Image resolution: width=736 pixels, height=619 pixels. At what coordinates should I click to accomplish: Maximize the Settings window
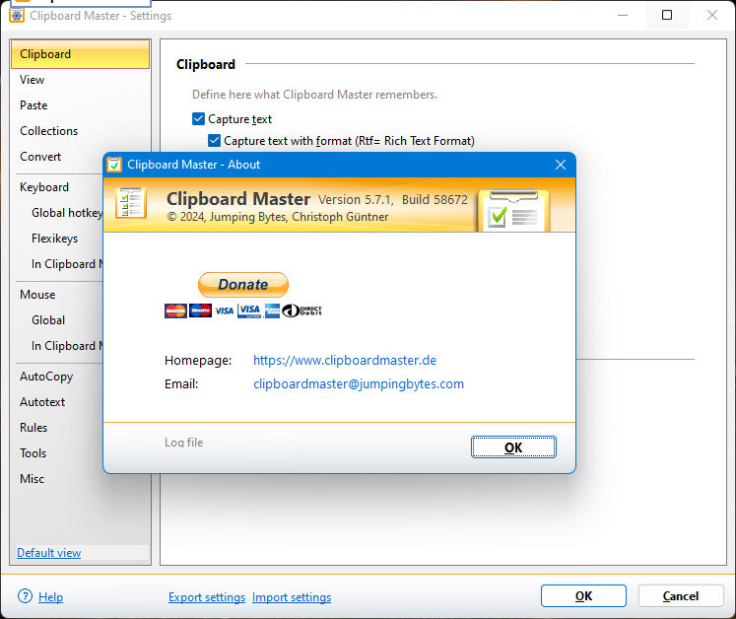666,15
